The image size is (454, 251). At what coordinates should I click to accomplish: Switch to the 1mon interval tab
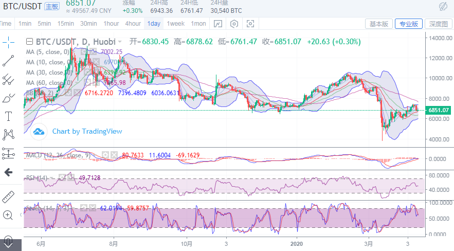198,24
